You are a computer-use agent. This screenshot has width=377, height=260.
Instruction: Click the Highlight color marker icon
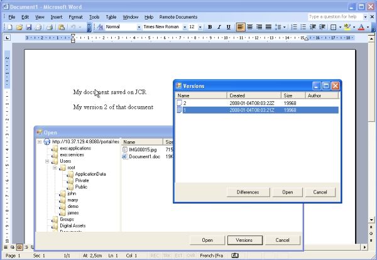[x=347, y=27]
